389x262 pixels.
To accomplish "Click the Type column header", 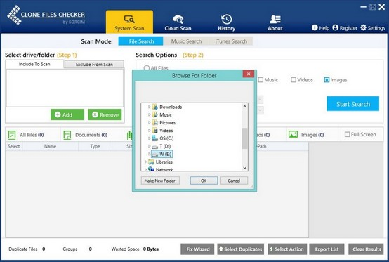I will [x=95, y=146].
